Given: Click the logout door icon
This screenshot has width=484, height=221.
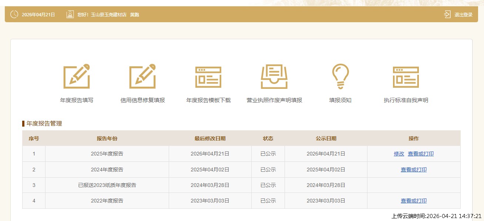Looking at the screenshot, I should 447,14.
